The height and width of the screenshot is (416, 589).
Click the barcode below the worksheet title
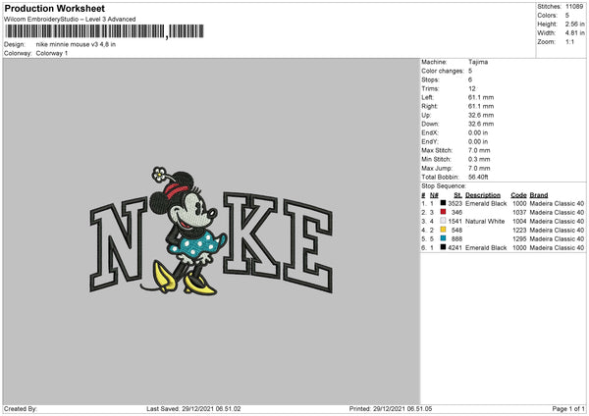click(104, 31)
